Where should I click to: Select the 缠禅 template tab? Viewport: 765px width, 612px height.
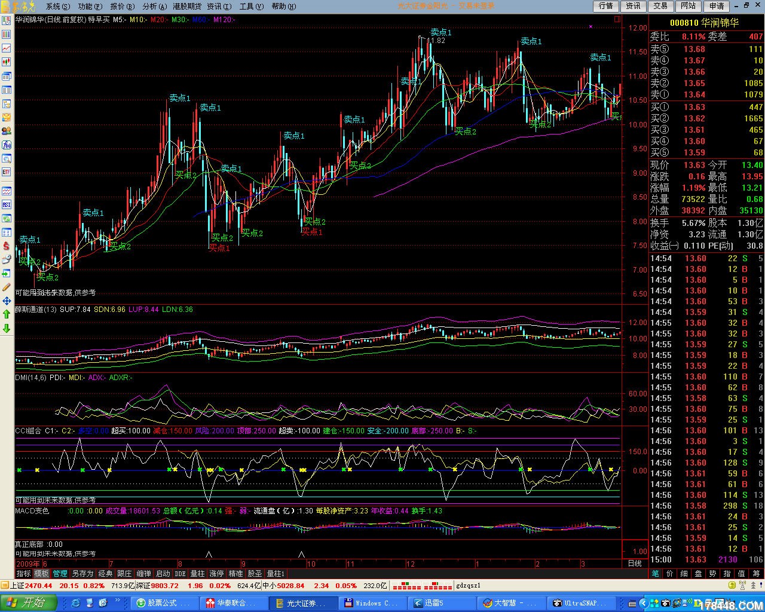click(143, 573)
